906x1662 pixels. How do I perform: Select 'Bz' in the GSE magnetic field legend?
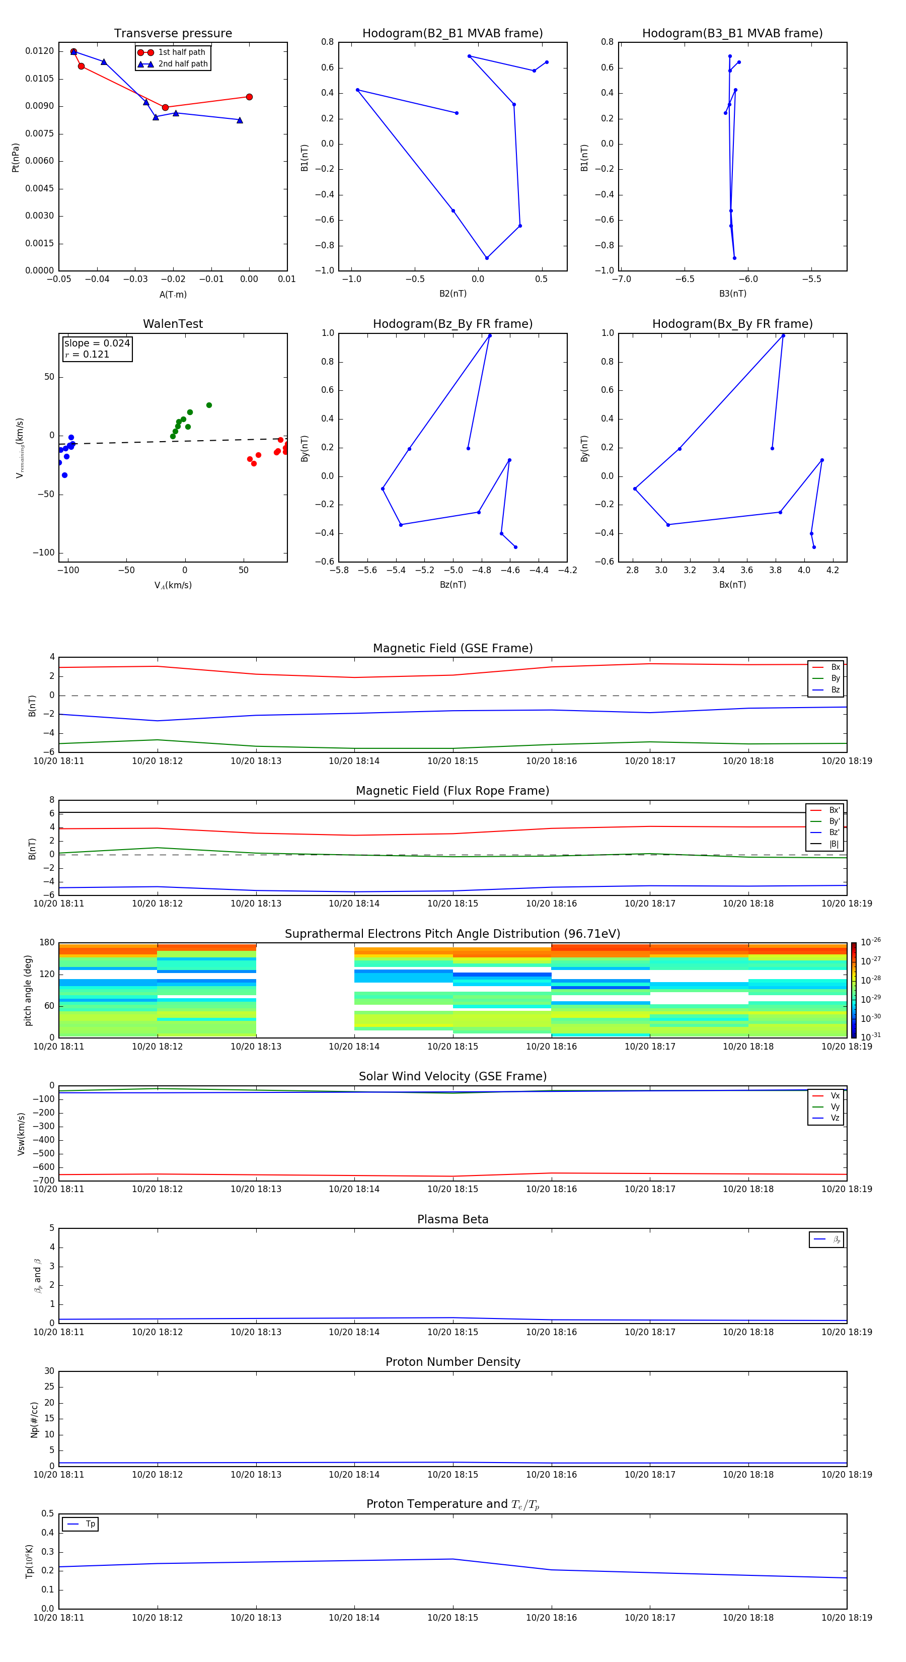coord(826,689)
